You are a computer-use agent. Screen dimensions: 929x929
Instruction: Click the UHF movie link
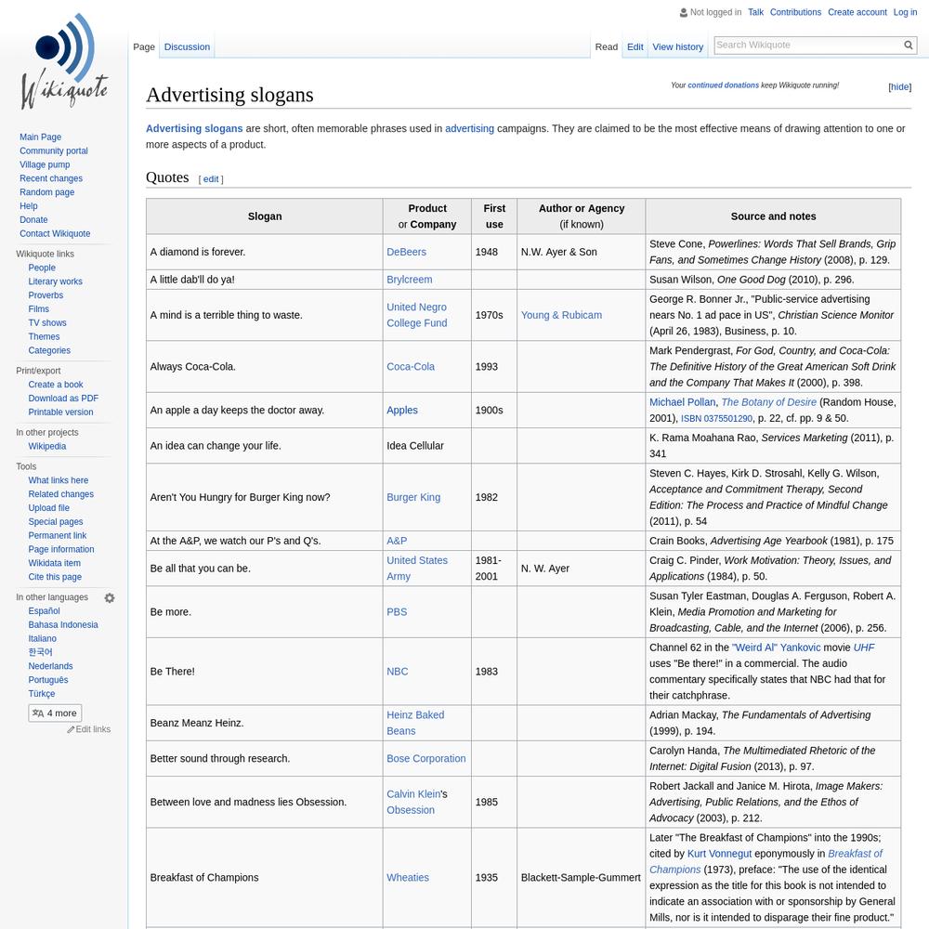point(864,648)
